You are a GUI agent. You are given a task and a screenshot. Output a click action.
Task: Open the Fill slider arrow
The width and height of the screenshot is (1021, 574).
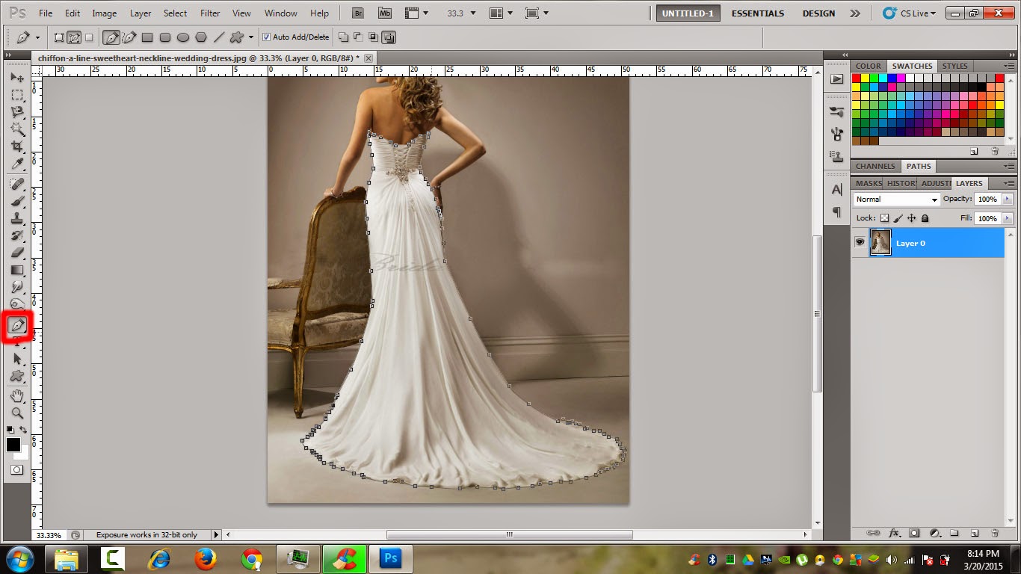[1008, 218]
